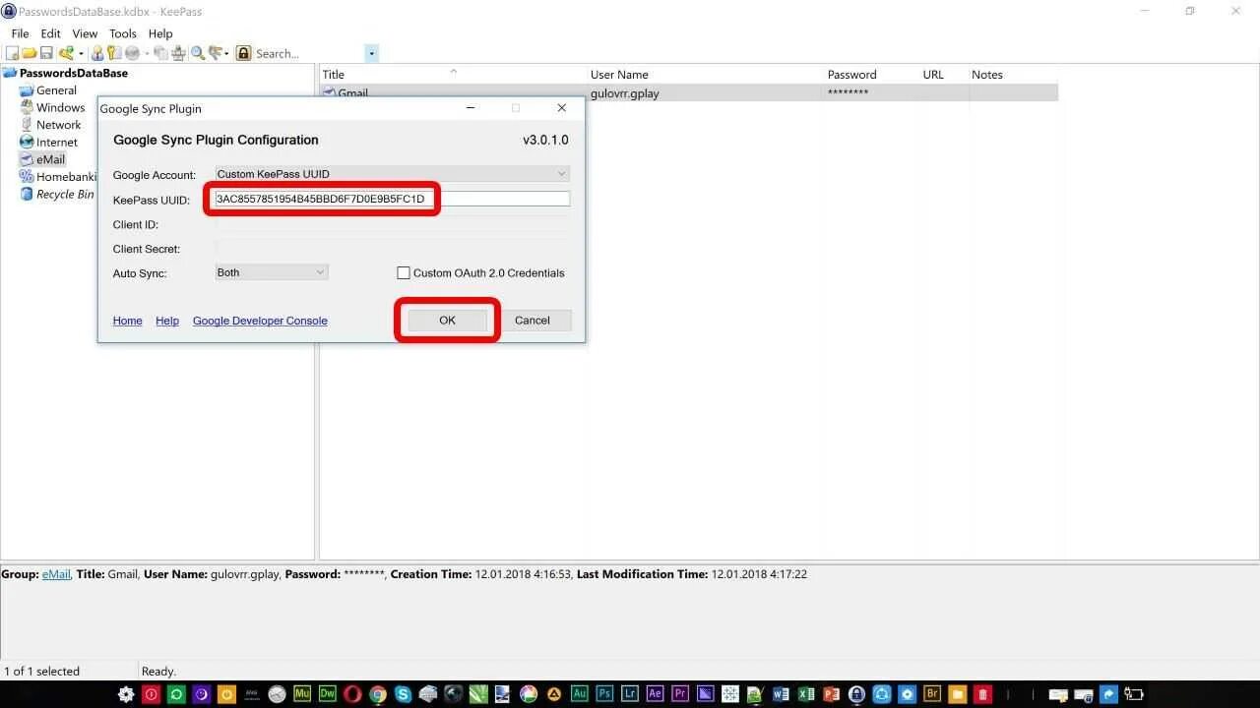Open the quick Search box dropdown arrow
This screenshot has width=1260, height=708.
372,53
